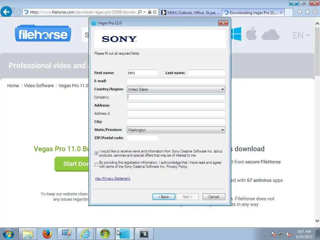Click the E-mail input field

pos(176,81)
